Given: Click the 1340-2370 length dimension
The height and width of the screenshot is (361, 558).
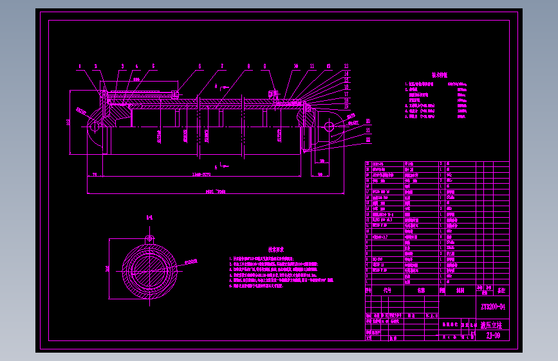Looking at the screenshot, I should (x=201, y=175).
